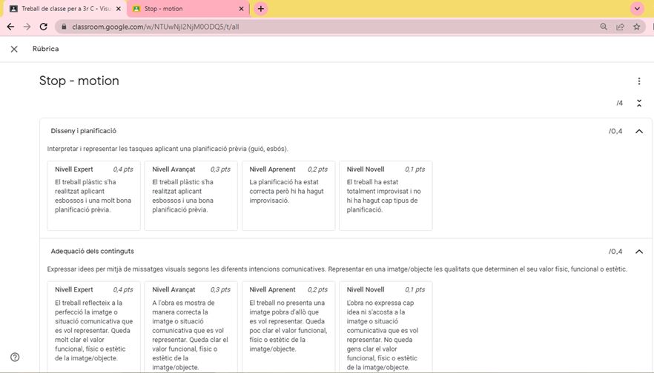The width and height of the screenshot is (654, 373).
Task: Open the three-dot more options menu
Action: point(639,81)
